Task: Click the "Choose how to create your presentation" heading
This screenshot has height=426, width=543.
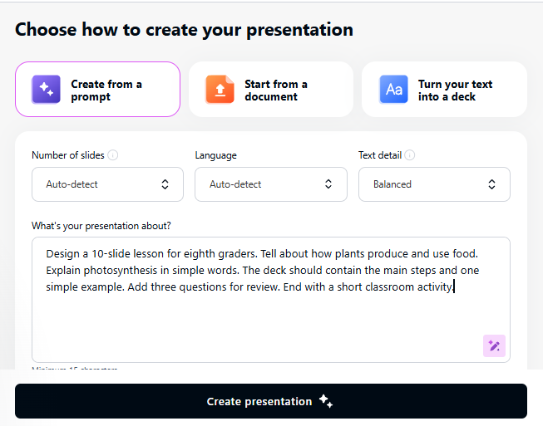Action: pos(184,30)
